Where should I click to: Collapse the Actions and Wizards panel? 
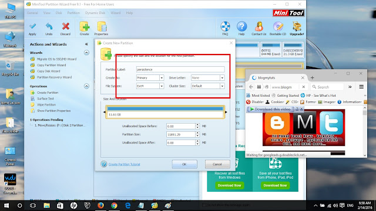point(86,45)
